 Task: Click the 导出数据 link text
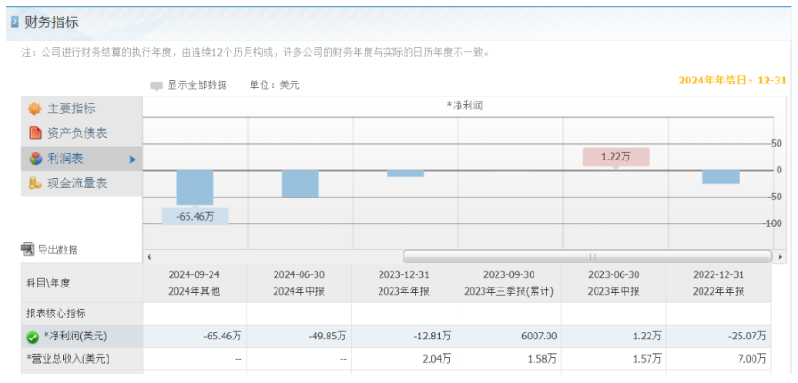pos(58,249)
